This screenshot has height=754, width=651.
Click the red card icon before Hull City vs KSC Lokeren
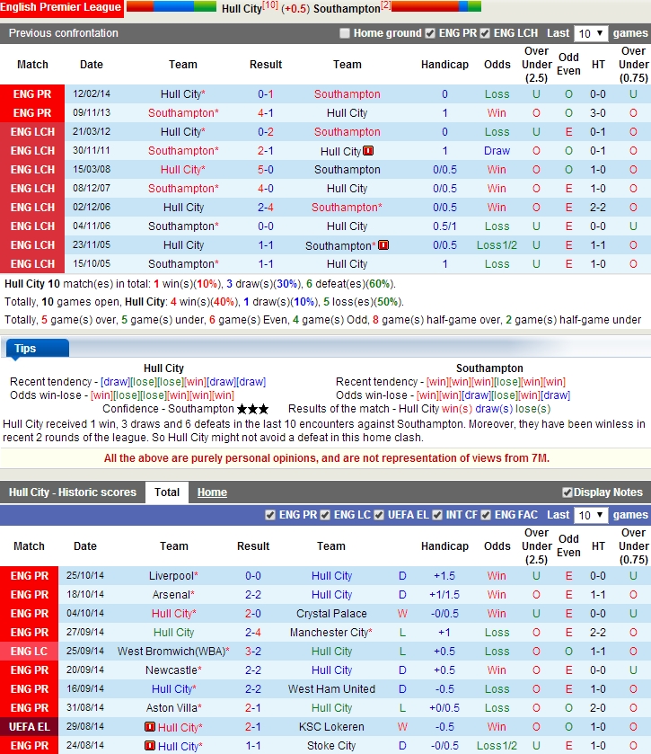point(149,727)
